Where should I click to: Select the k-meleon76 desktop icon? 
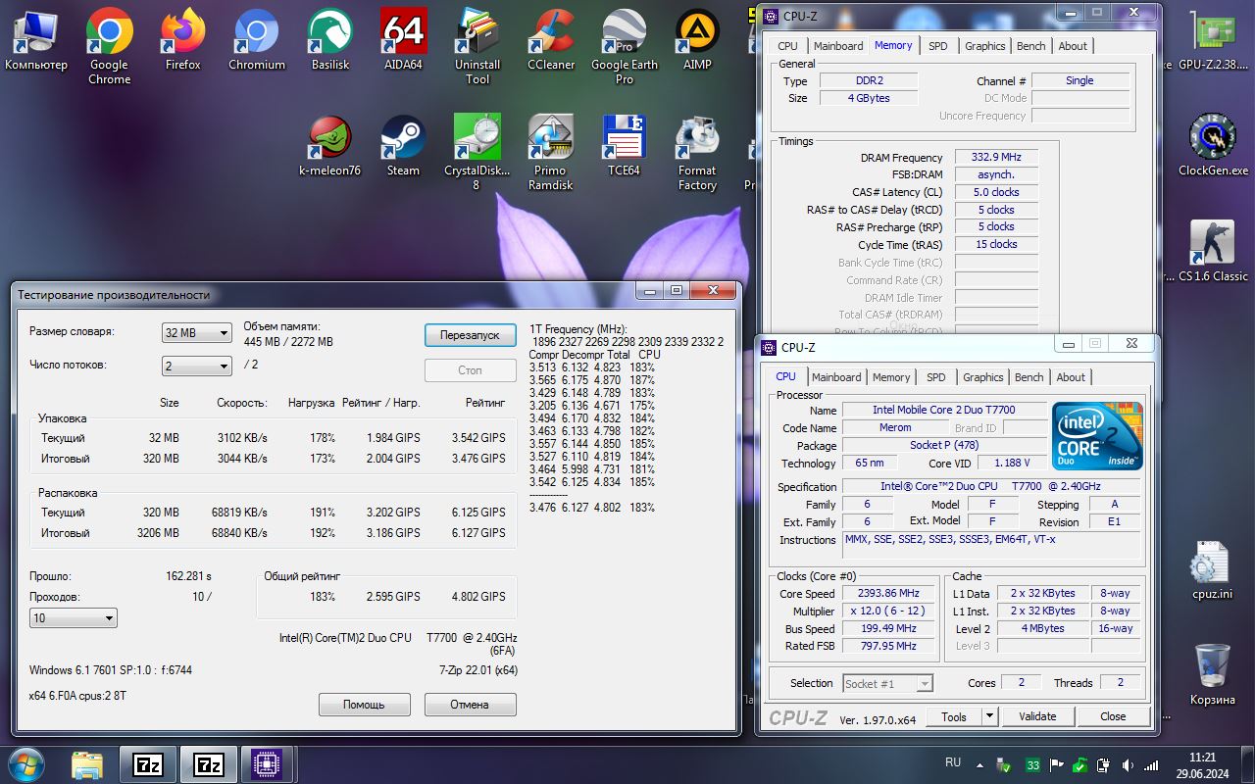tap(329, 147)
